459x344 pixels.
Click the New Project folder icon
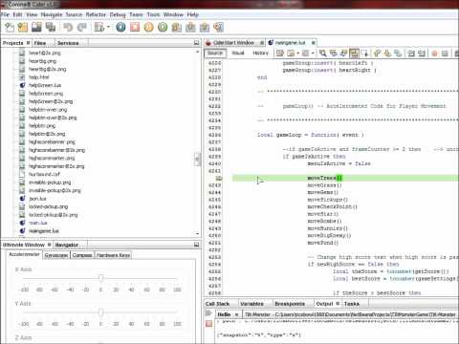(23, 28)
